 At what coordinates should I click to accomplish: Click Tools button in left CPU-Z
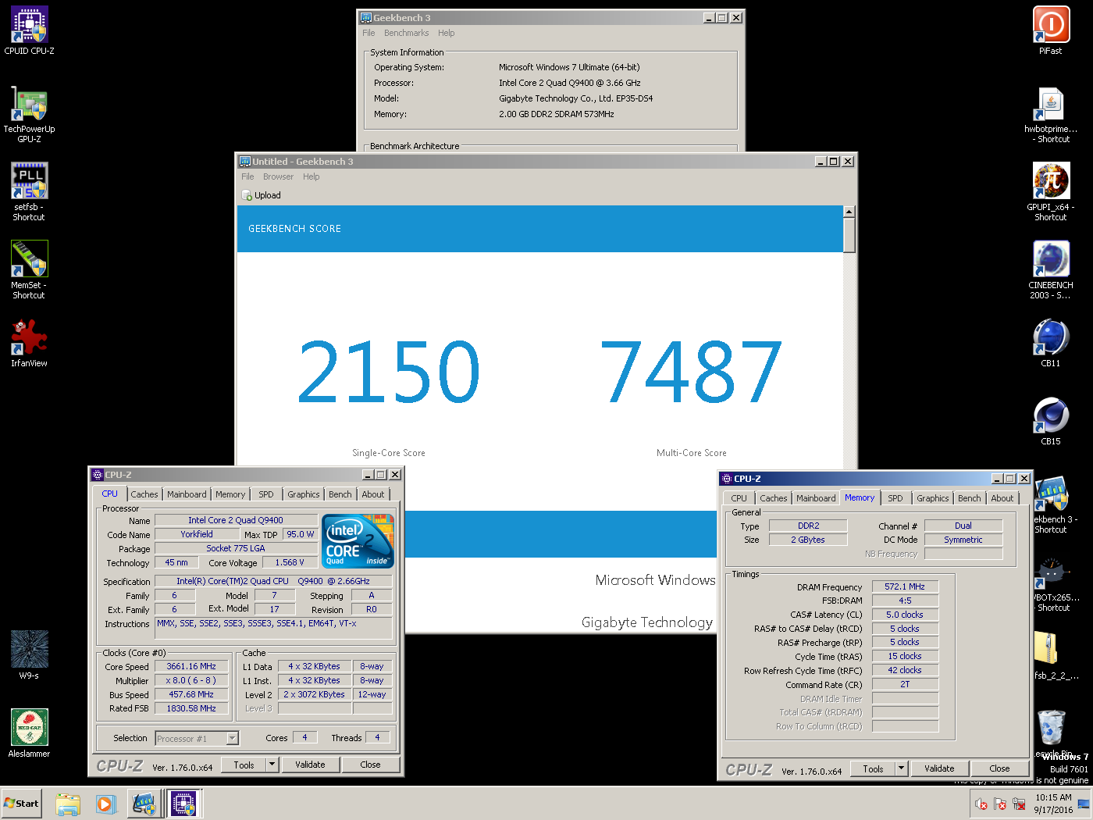click(244, 765)
